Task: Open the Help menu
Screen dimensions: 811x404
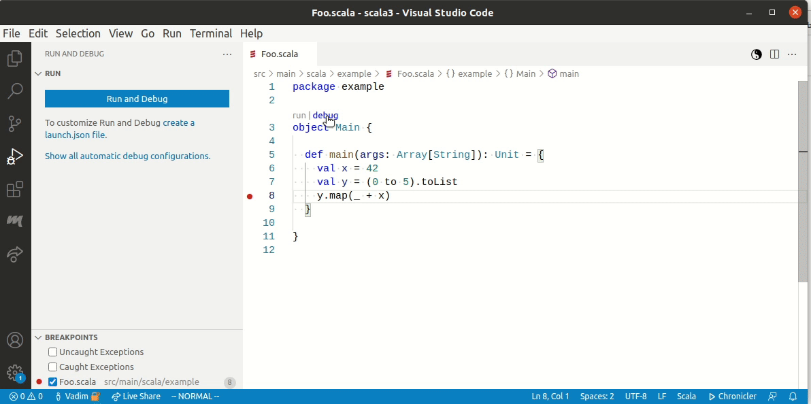Action: coord(251,33)
